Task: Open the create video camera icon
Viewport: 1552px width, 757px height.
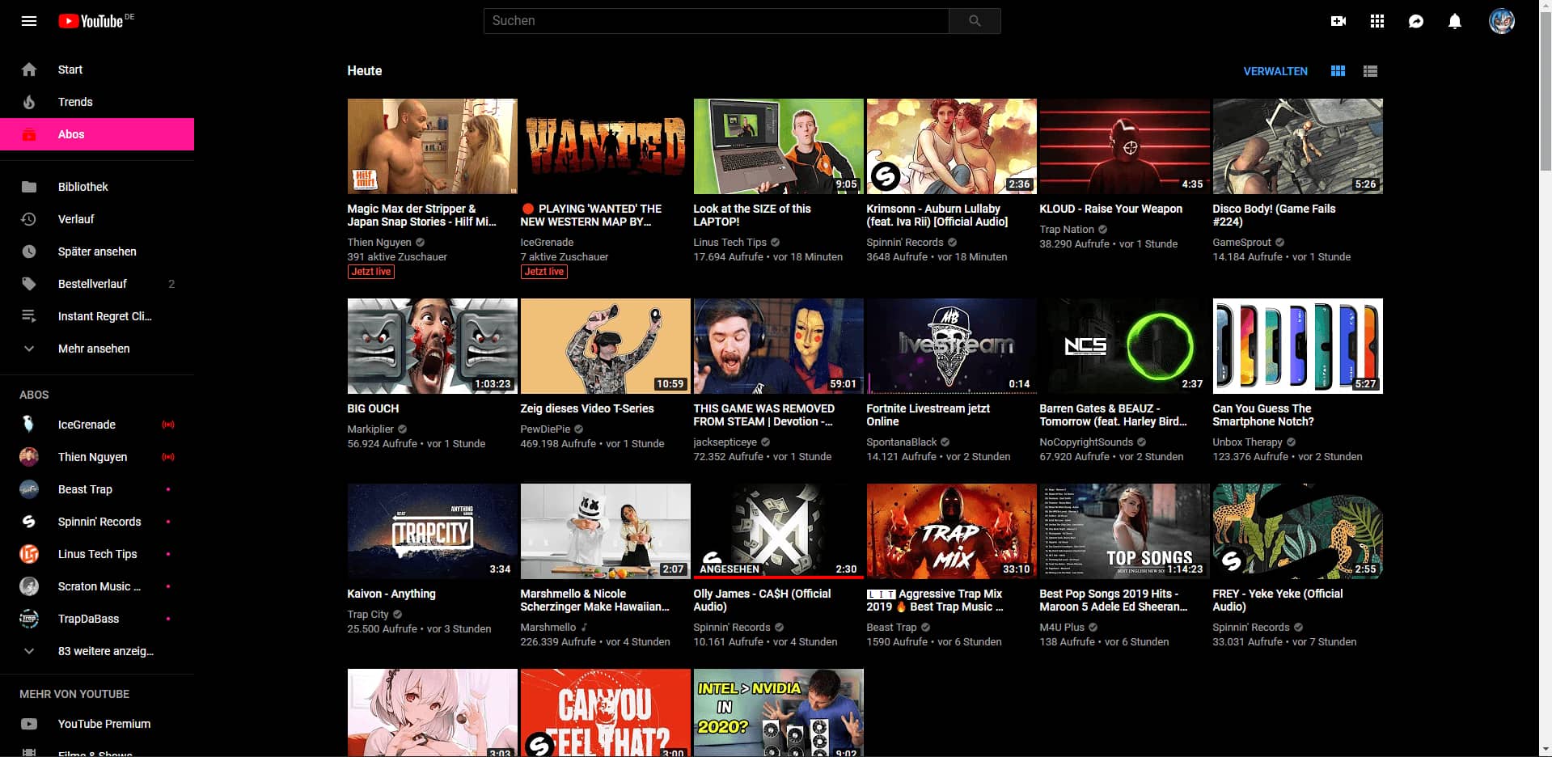Action: click(1338, 21)
